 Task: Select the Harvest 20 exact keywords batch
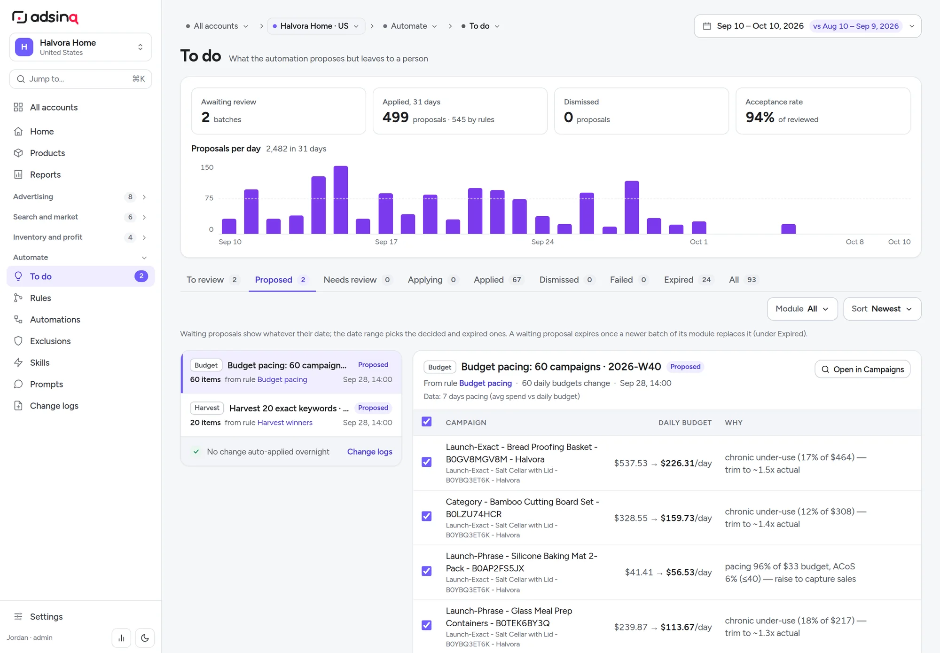[x=291, y=415]
